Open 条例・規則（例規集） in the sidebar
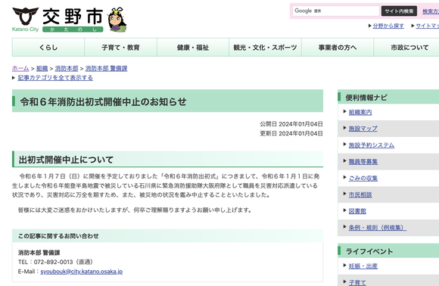The image size is (439, 286). click(x=378, y=228)
